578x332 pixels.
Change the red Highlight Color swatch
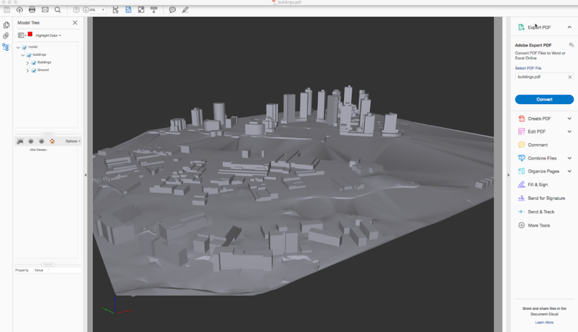tap(30, 35)
